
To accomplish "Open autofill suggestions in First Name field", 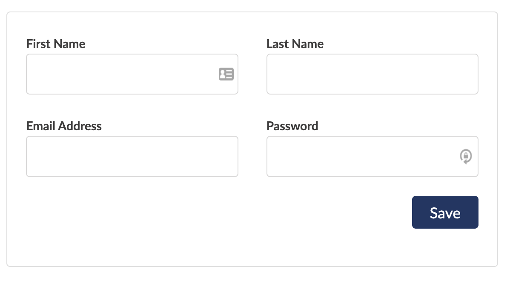I will (226, 74).
